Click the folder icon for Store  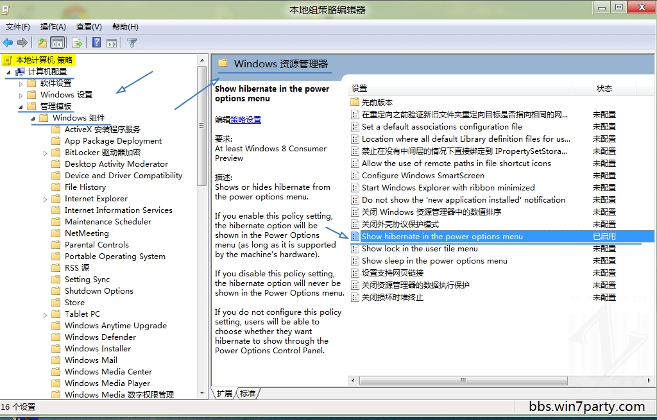pos(56,302)
